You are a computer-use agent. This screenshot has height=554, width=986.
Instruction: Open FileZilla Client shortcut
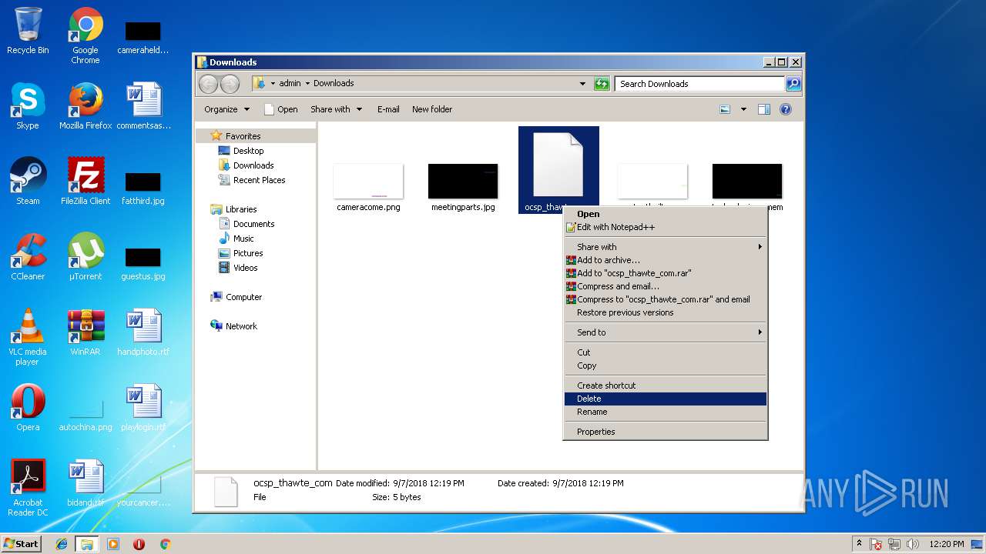tap(86, 182)
